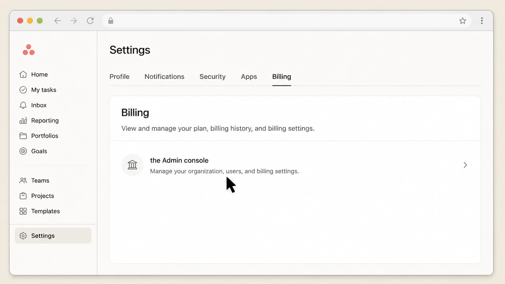This screenshot has height=284, width=505.
Task: Open Templates in the sidebar
Action: [46, 211]
